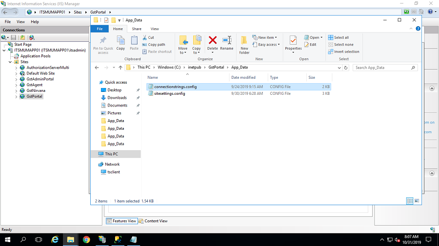The width and height of the screenshot is (439, 246).
Task: Open IIS Manager Help menu
Action: coord(35,22)
